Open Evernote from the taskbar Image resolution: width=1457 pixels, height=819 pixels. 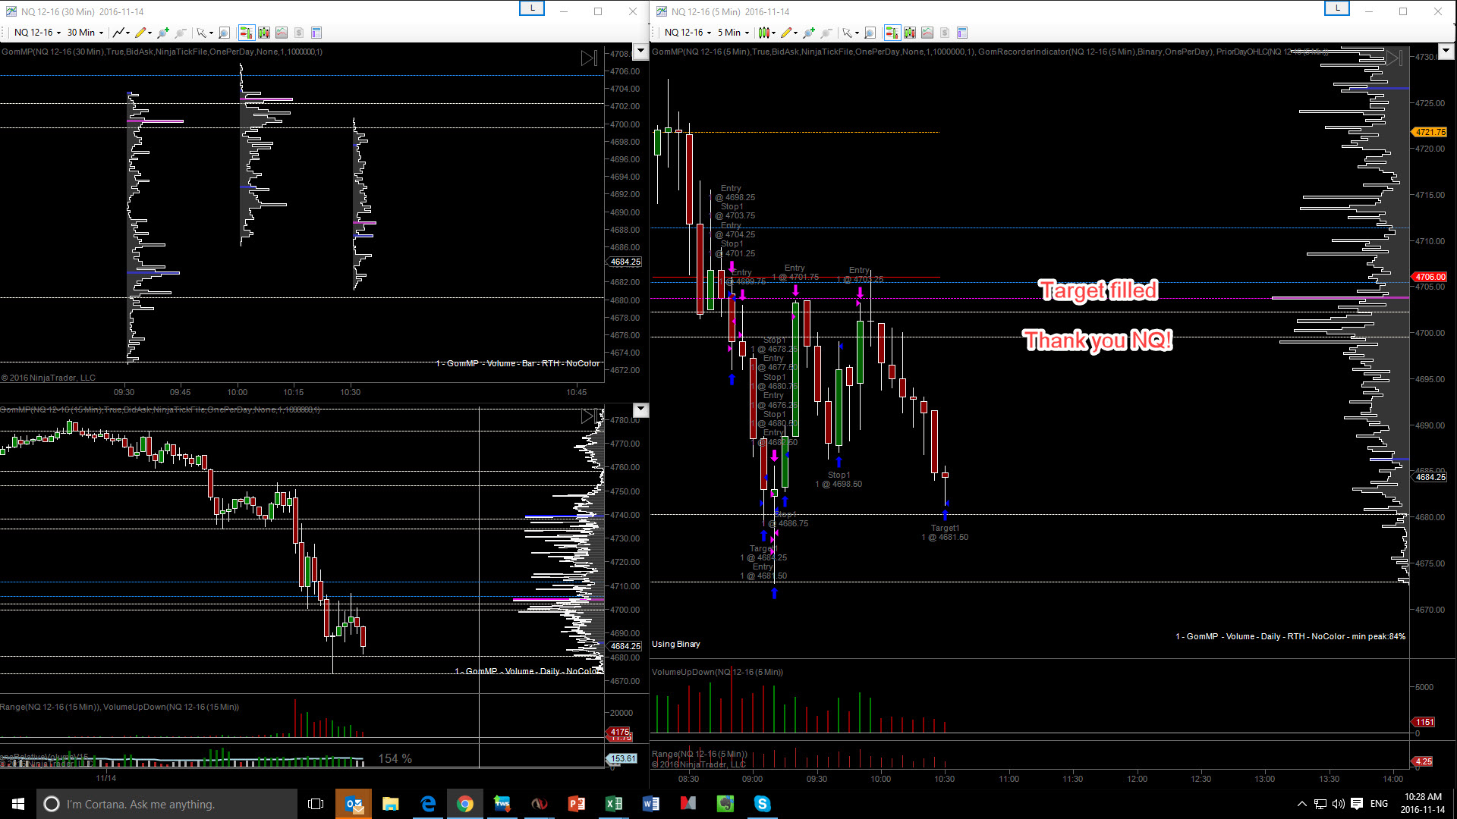[x=725, y=804]
